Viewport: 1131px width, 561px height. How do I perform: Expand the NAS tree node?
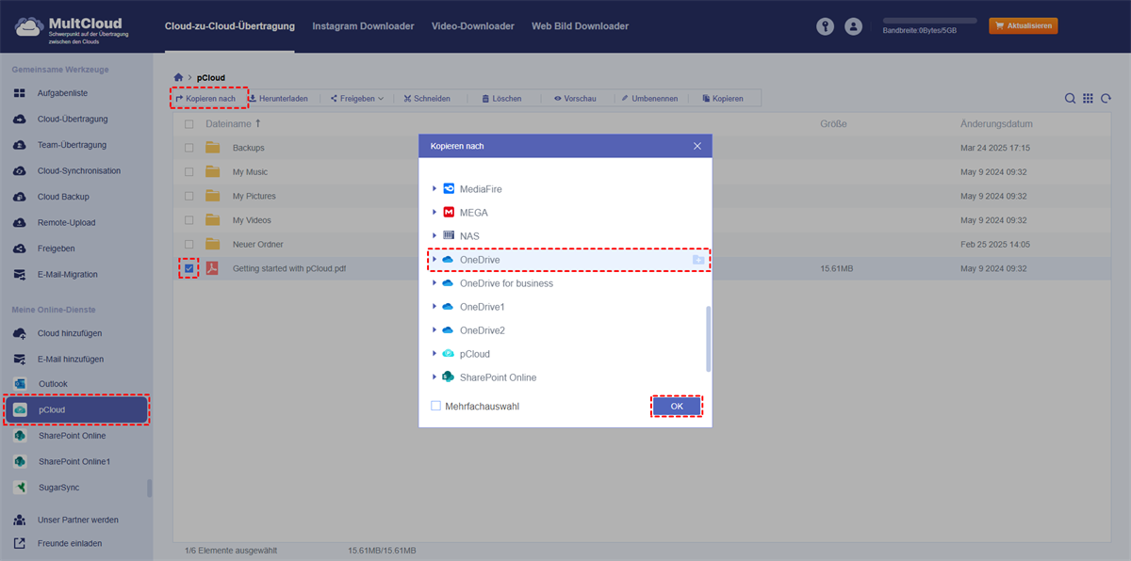[x=434, y=236]
